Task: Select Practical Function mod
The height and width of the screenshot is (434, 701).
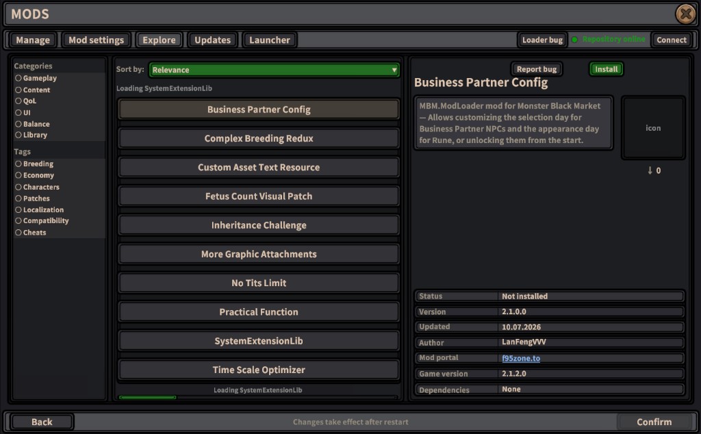Action: tap(259, 312)
